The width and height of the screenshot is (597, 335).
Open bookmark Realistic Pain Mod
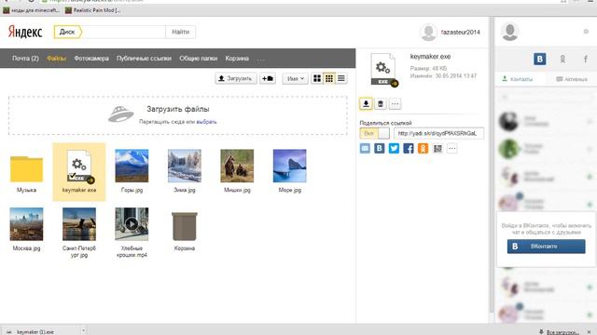pyautogui.click(x=93, y=10)
